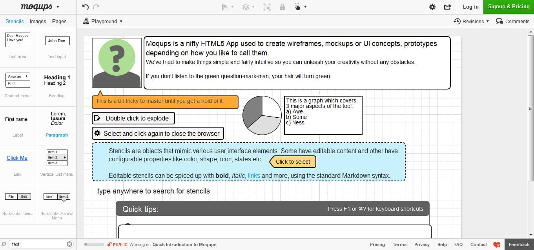Image resolution: width=534 pixels, height=250 pixels.
Task: Click the zoom slider in the status bar
Action: (94, 245)
